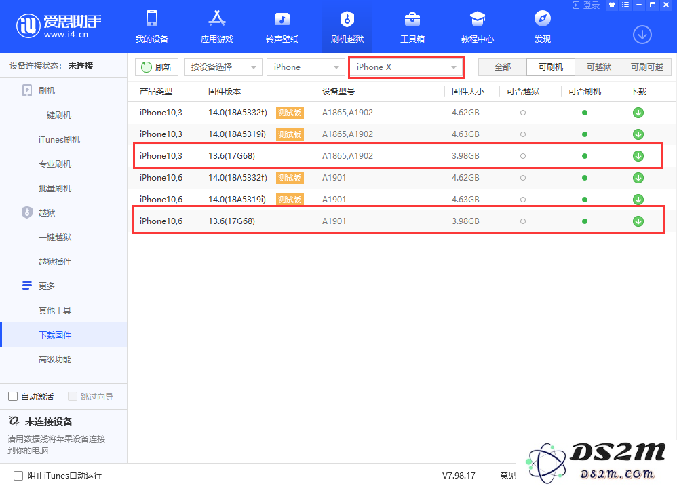677x486 pixels.
Task: Sort by 固件版本 column header
Action: click(225, 92)
